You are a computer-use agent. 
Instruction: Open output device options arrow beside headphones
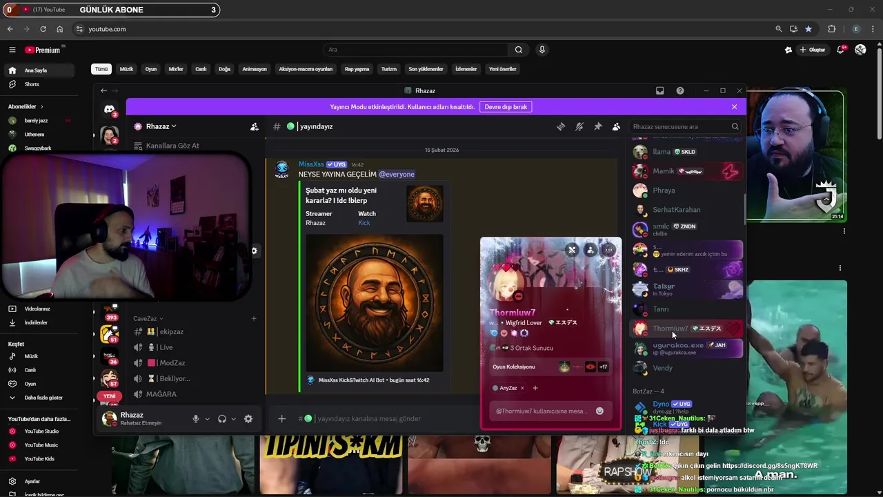(233, 419)
